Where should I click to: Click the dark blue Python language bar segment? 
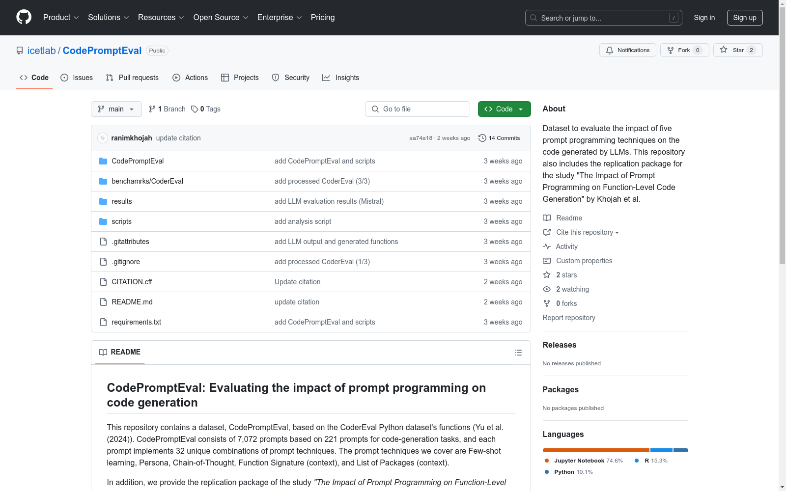click(x=681, y=450)
